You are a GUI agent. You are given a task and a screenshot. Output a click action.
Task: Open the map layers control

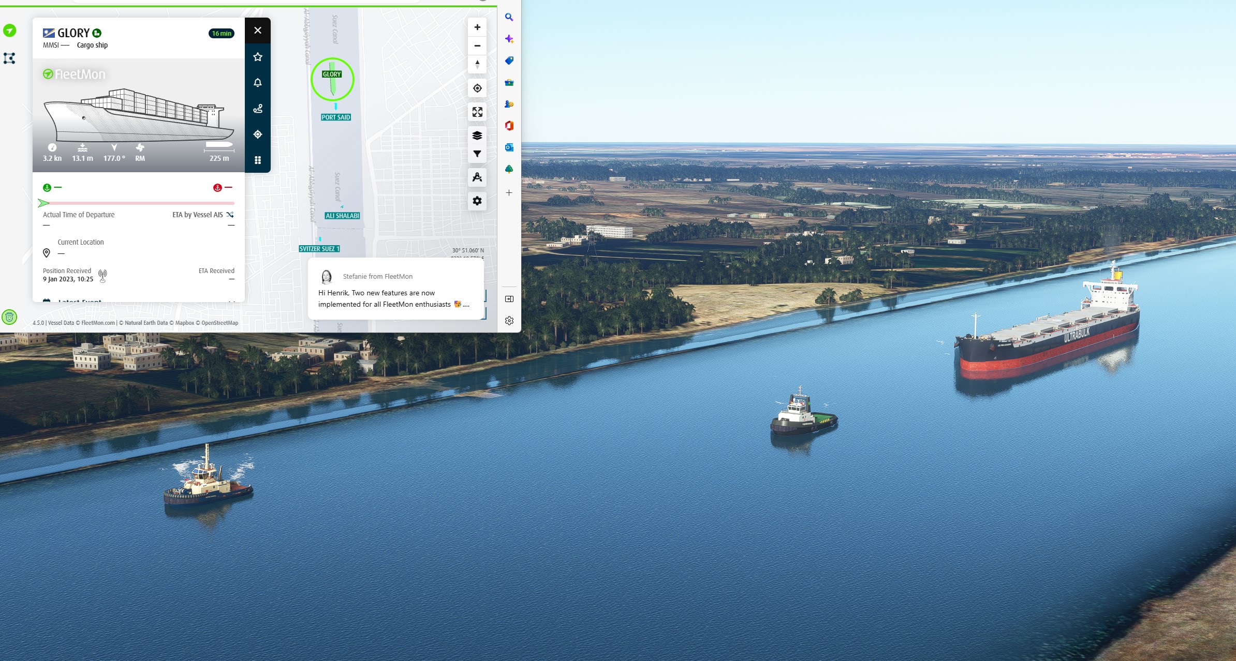pyautogui.click(x=477, y=136)
